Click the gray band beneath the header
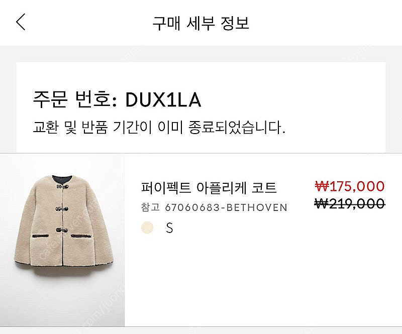The image size is (402, 334). point(201,54)
